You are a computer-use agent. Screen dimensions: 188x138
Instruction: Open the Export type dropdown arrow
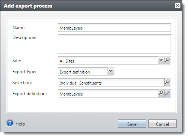(111, 71)
